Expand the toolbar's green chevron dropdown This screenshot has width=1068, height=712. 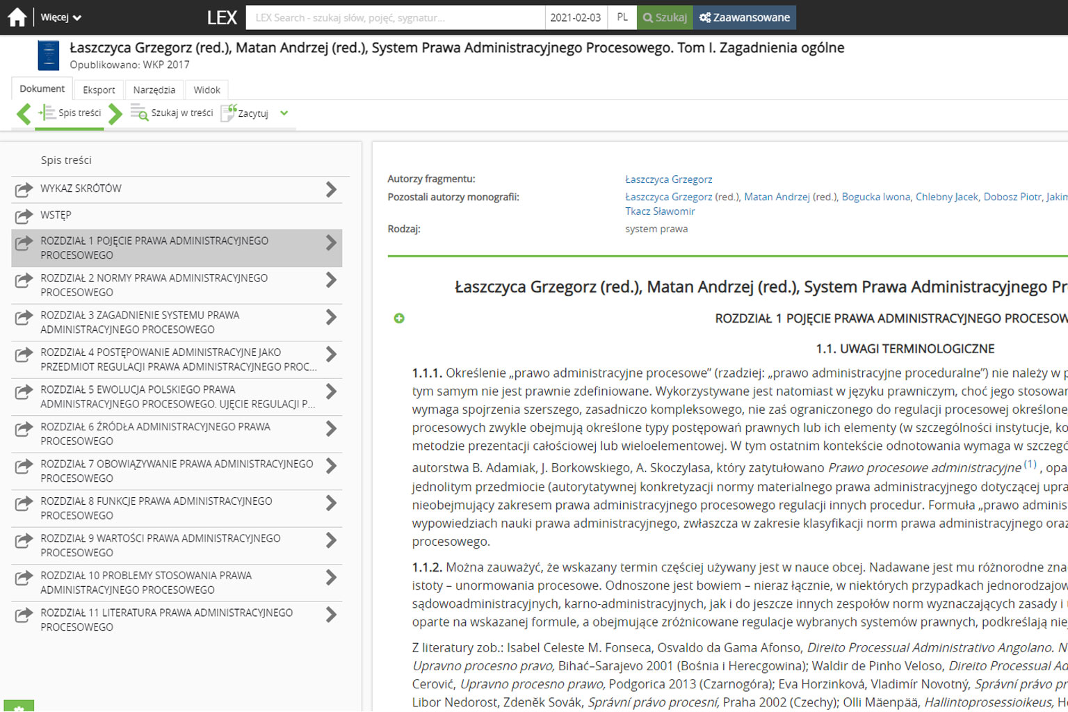tap(284, 113)
